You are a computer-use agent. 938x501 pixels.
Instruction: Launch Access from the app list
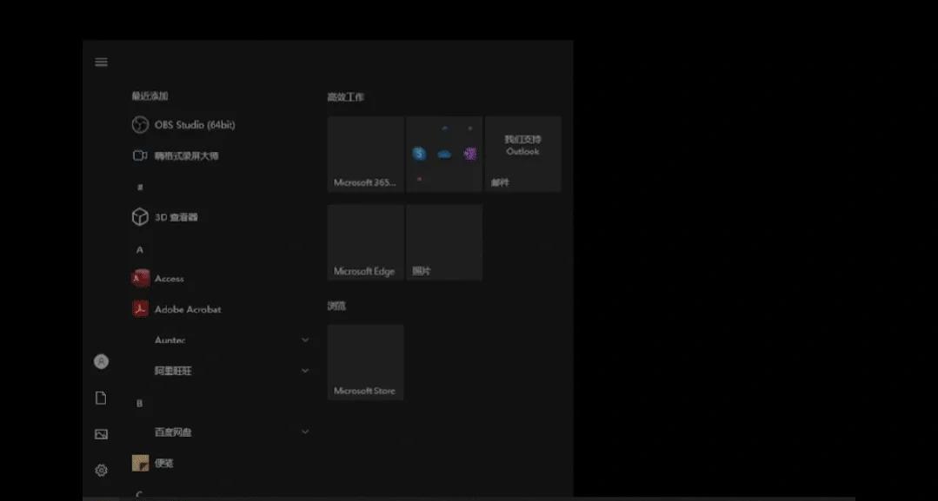(x=169, y=279)
